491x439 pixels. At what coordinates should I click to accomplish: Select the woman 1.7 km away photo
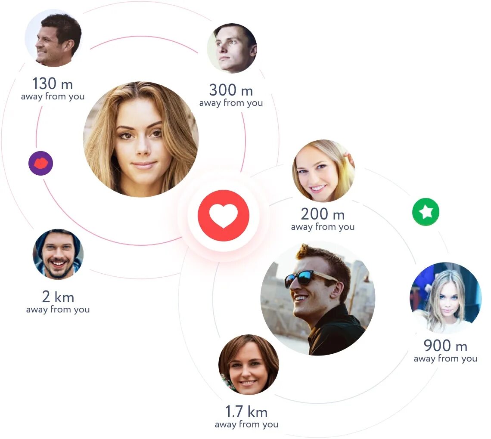point(249,365)
